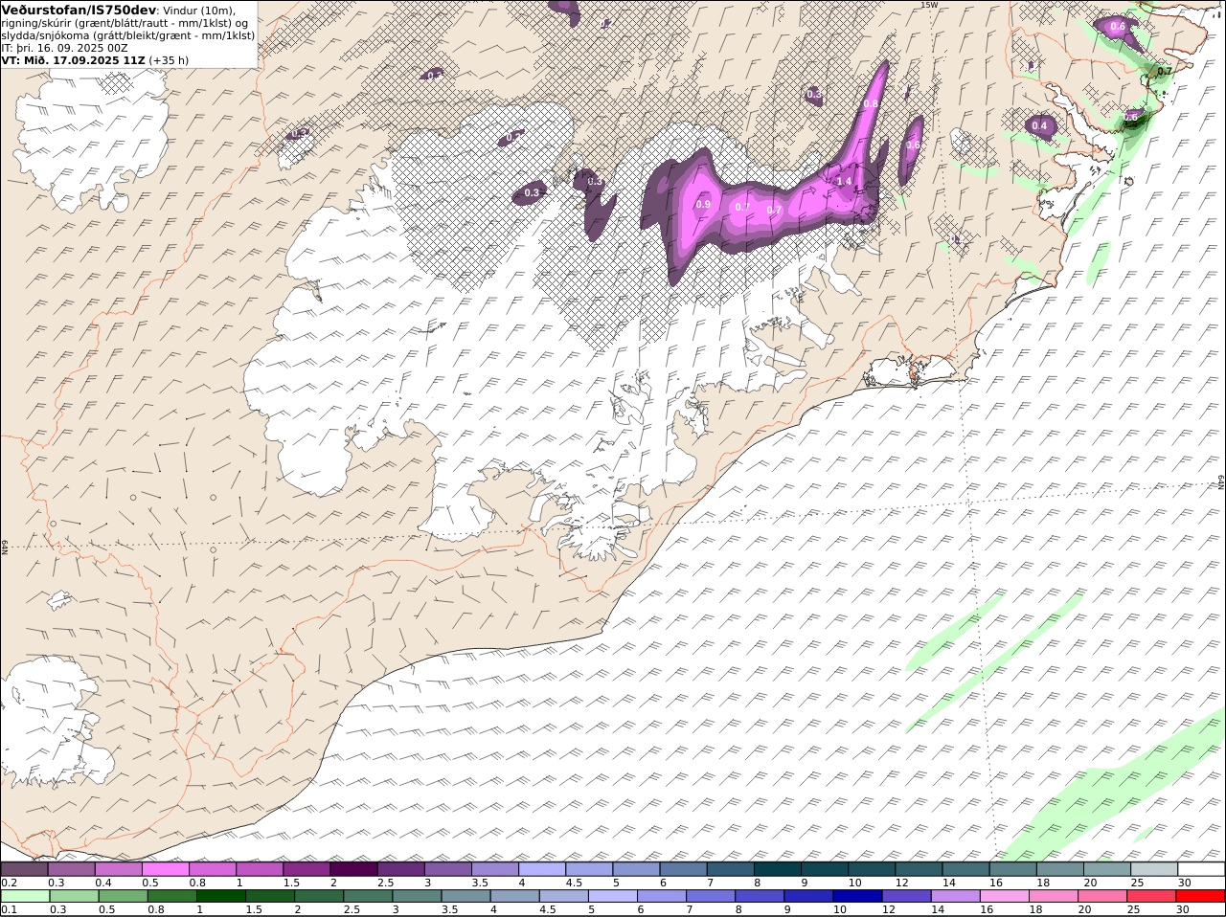Click the init time 'IT: þri. 16. 09. 2025 00Z'
The height and width of the screenshot is (917, 1226).
pos(64,47)
